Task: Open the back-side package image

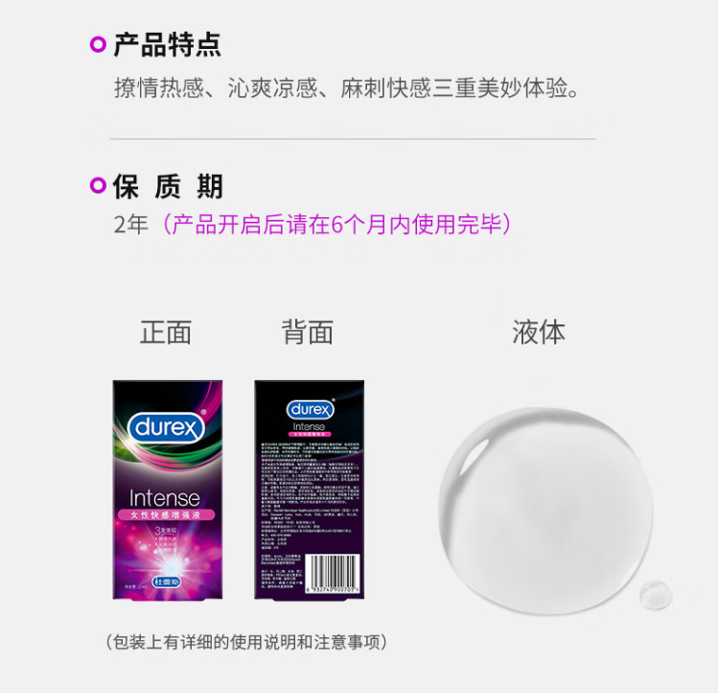Action: [x=310, y=490]
